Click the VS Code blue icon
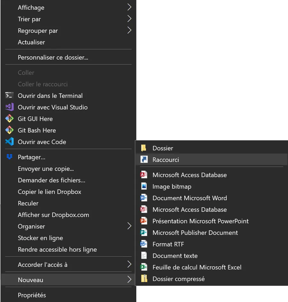The height and width of the screenshot is (302, 288). click(9, 142)
